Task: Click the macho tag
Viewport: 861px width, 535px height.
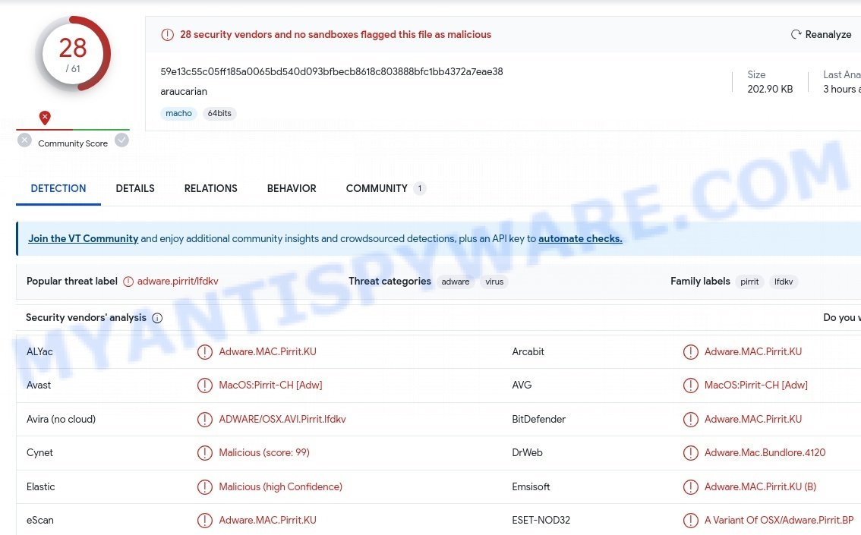Action: [179, 113]
